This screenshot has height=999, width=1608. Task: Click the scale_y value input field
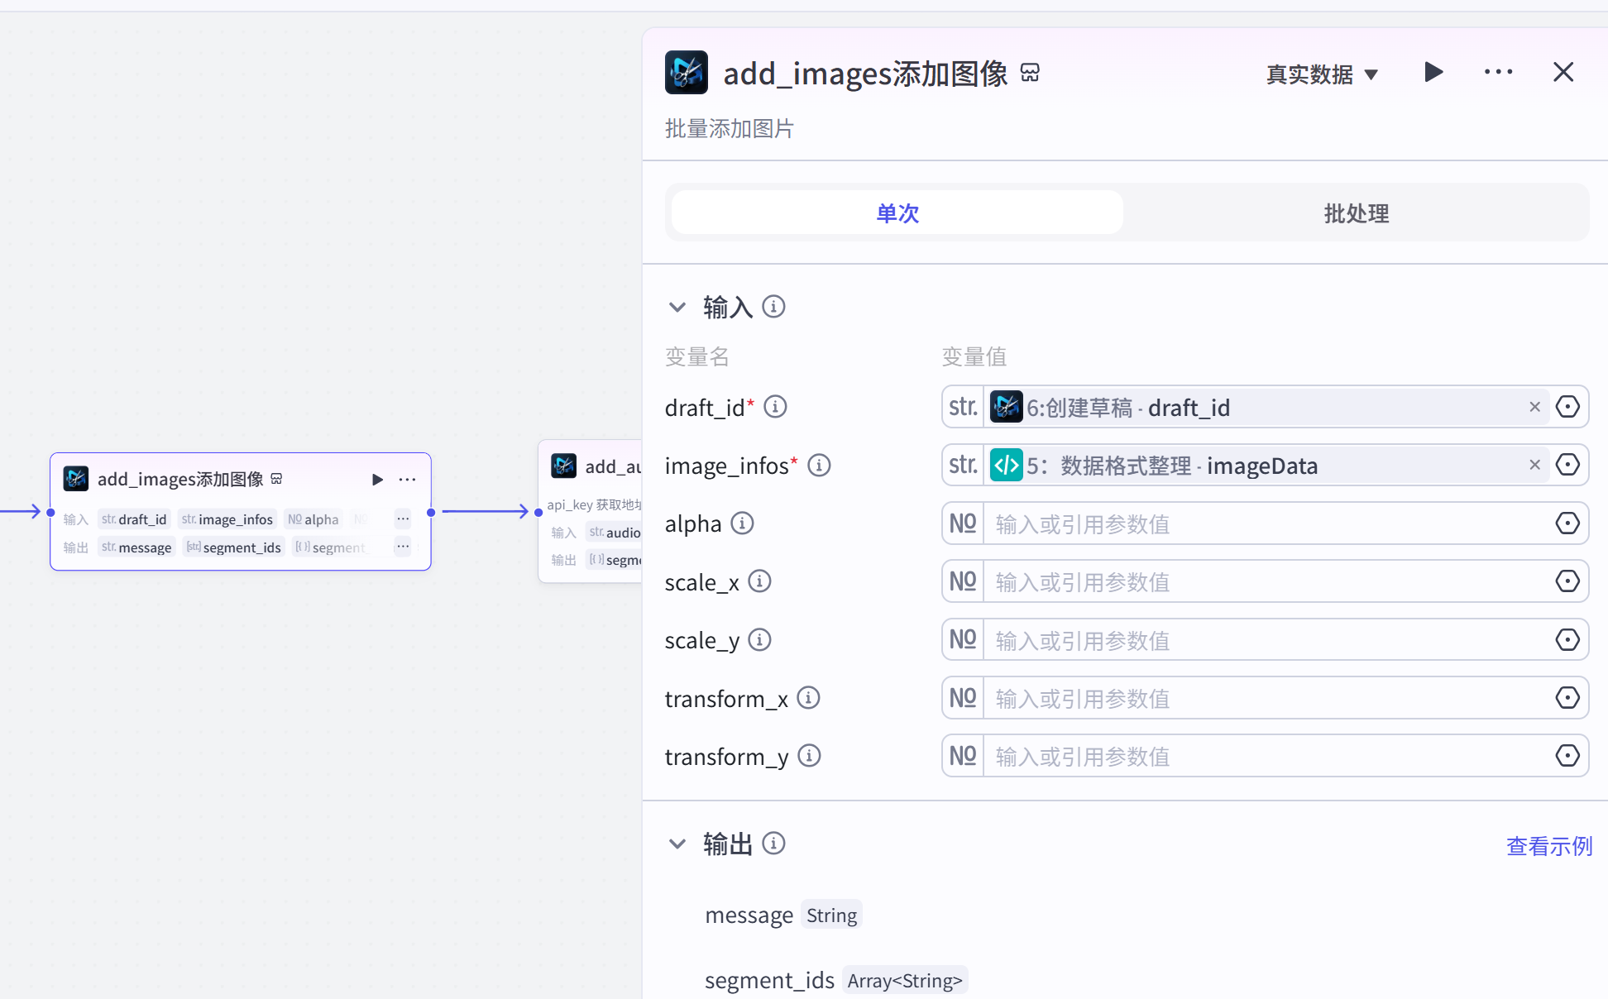(1267, 640)
